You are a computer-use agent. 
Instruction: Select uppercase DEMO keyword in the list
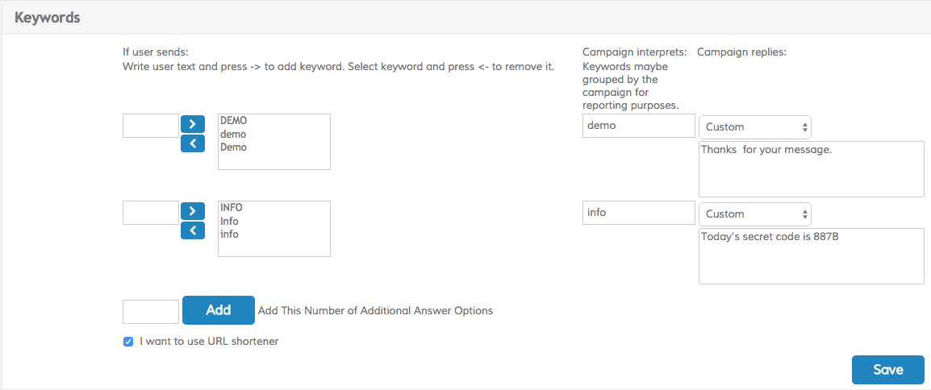point(233,121)
